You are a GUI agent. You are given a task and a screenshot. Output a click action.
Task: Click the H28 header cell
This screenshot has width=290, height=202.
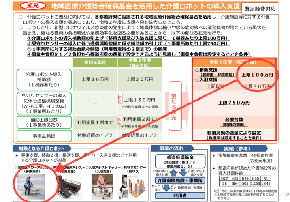[235, 178]
